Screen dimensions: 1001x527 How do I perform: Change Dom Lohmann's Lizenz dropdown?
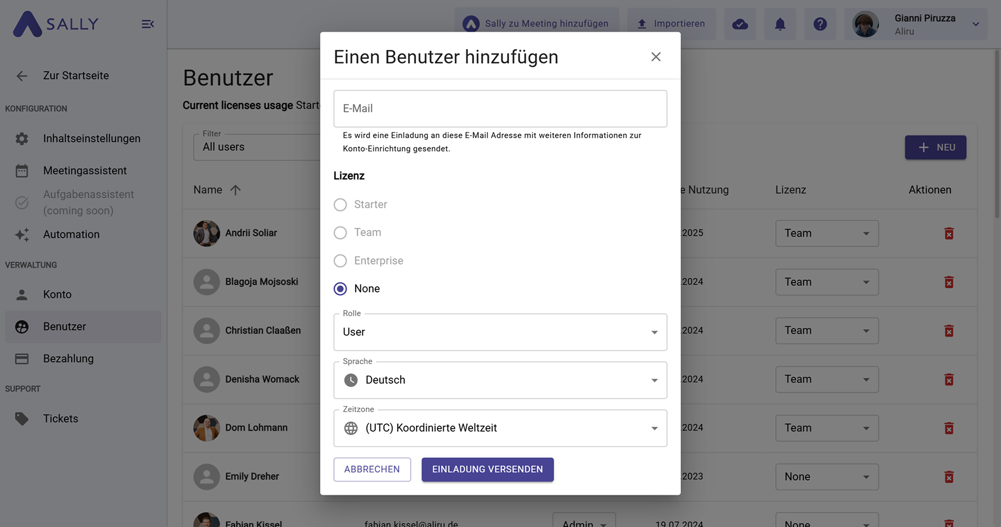[x=827, y=428]
